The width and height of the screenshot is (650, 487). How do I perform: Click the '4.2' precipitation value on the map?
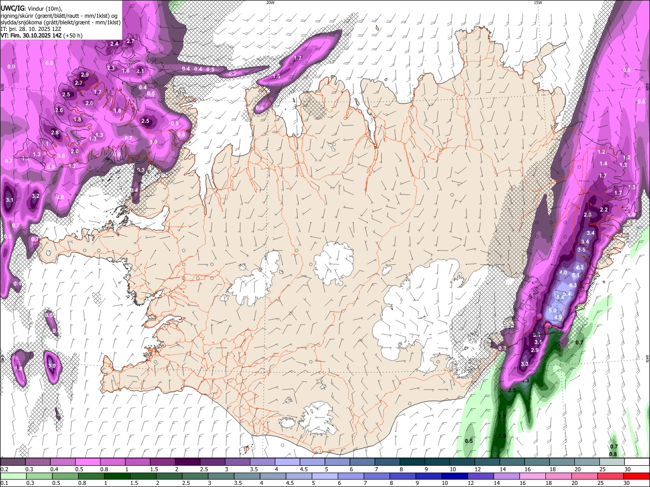click(x=579, y=267)
